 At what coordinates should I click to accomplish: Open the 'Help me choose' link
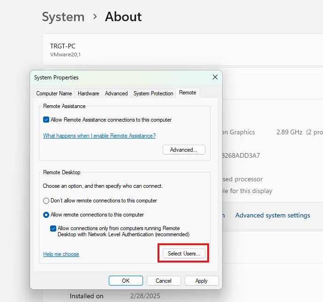point(61,254)
